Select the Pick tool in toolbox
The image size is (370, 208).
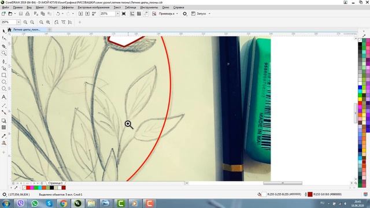(x=4, y=31)
